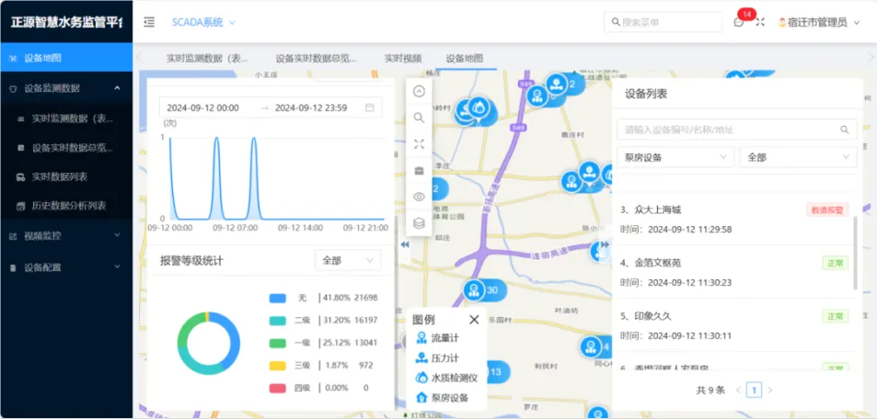Open the 泵房设备 device type dropdown
The height and width of the screenshot is (419, 877).
coord(675,157)
